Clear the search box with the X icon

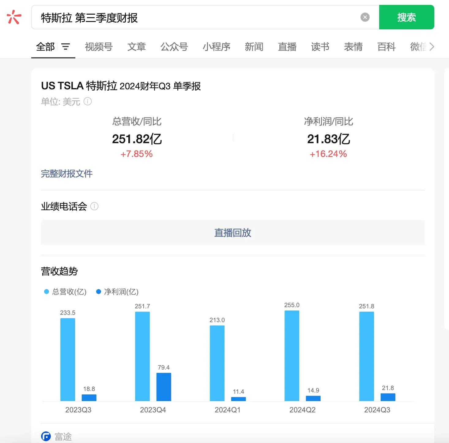point(365,17)
